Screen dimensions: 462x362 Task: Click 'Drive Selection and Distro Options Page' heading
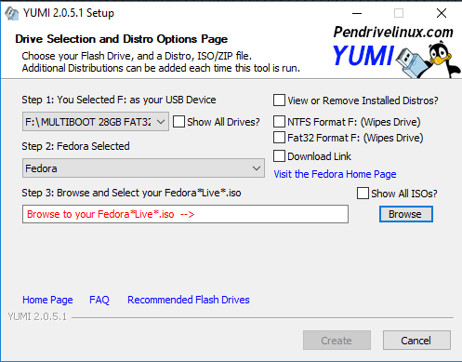click(x=122, y=39)
